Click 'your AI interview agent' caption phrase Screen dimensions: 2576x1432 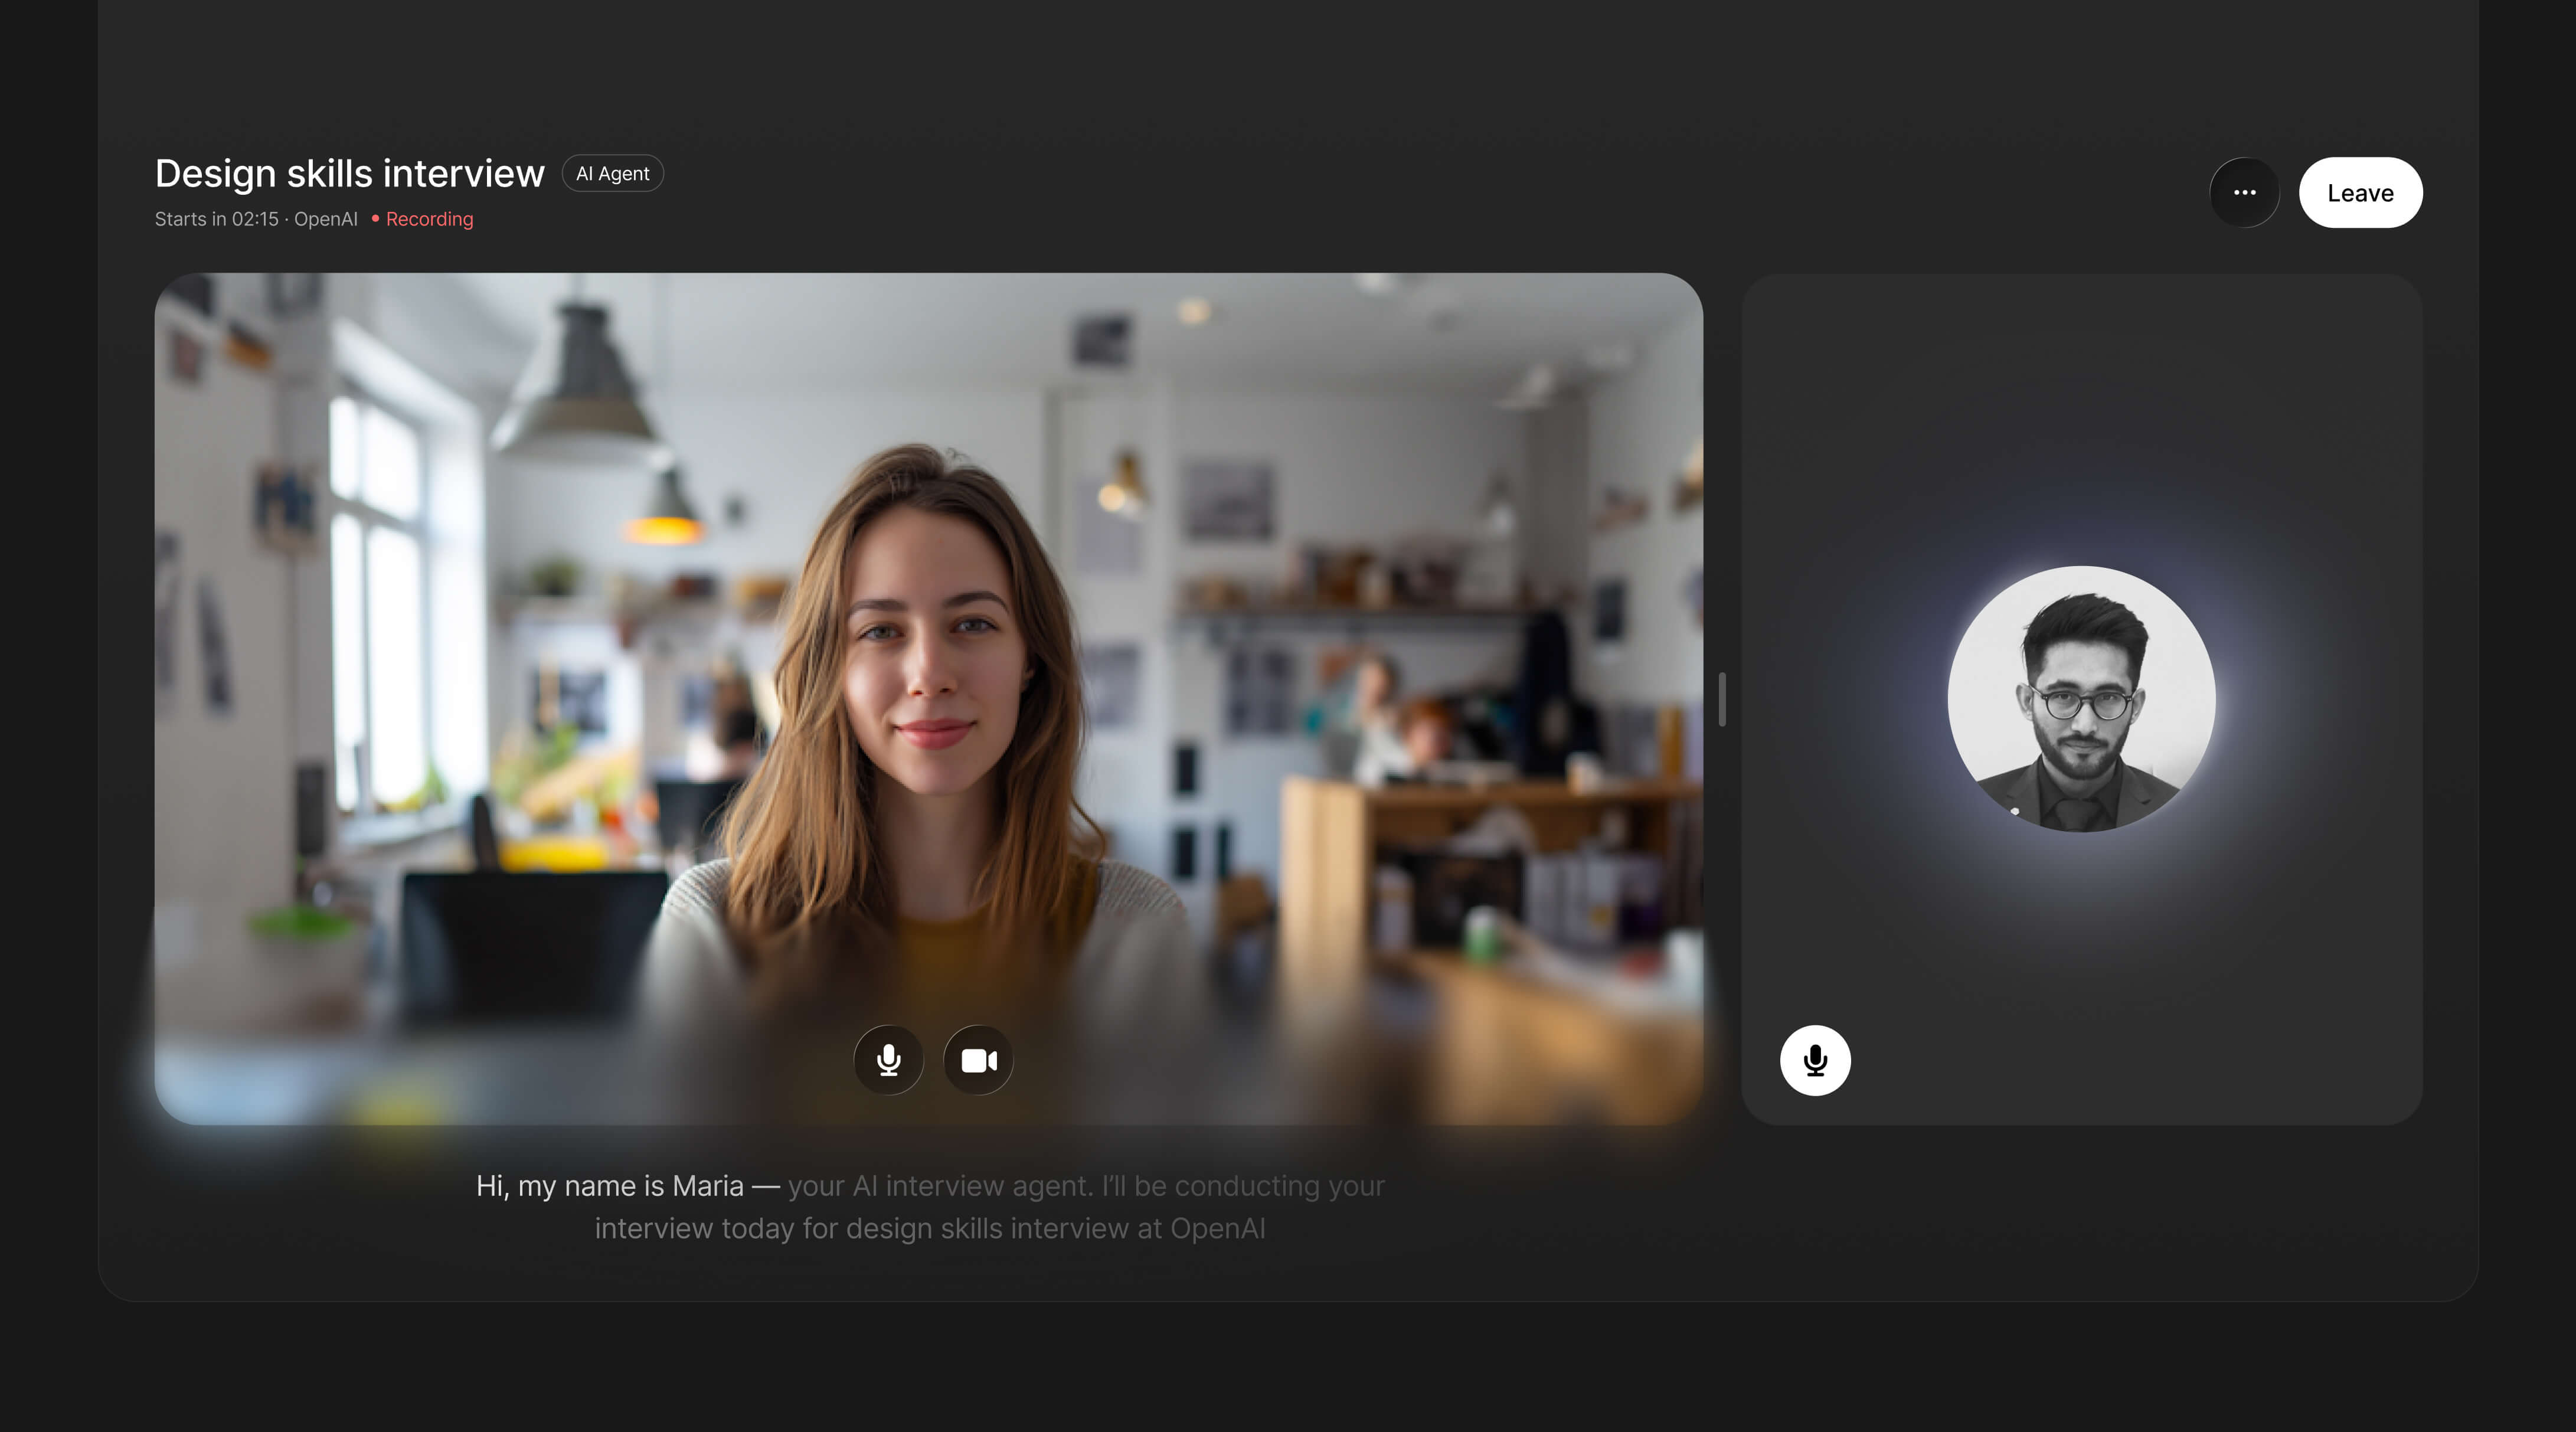(939, 1186)
